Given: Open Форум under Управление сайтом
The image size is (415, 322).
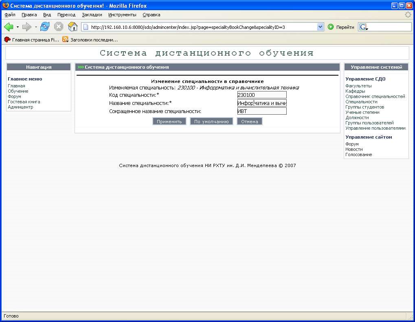Looking at the screenshot, I should [x=352, y=144].
